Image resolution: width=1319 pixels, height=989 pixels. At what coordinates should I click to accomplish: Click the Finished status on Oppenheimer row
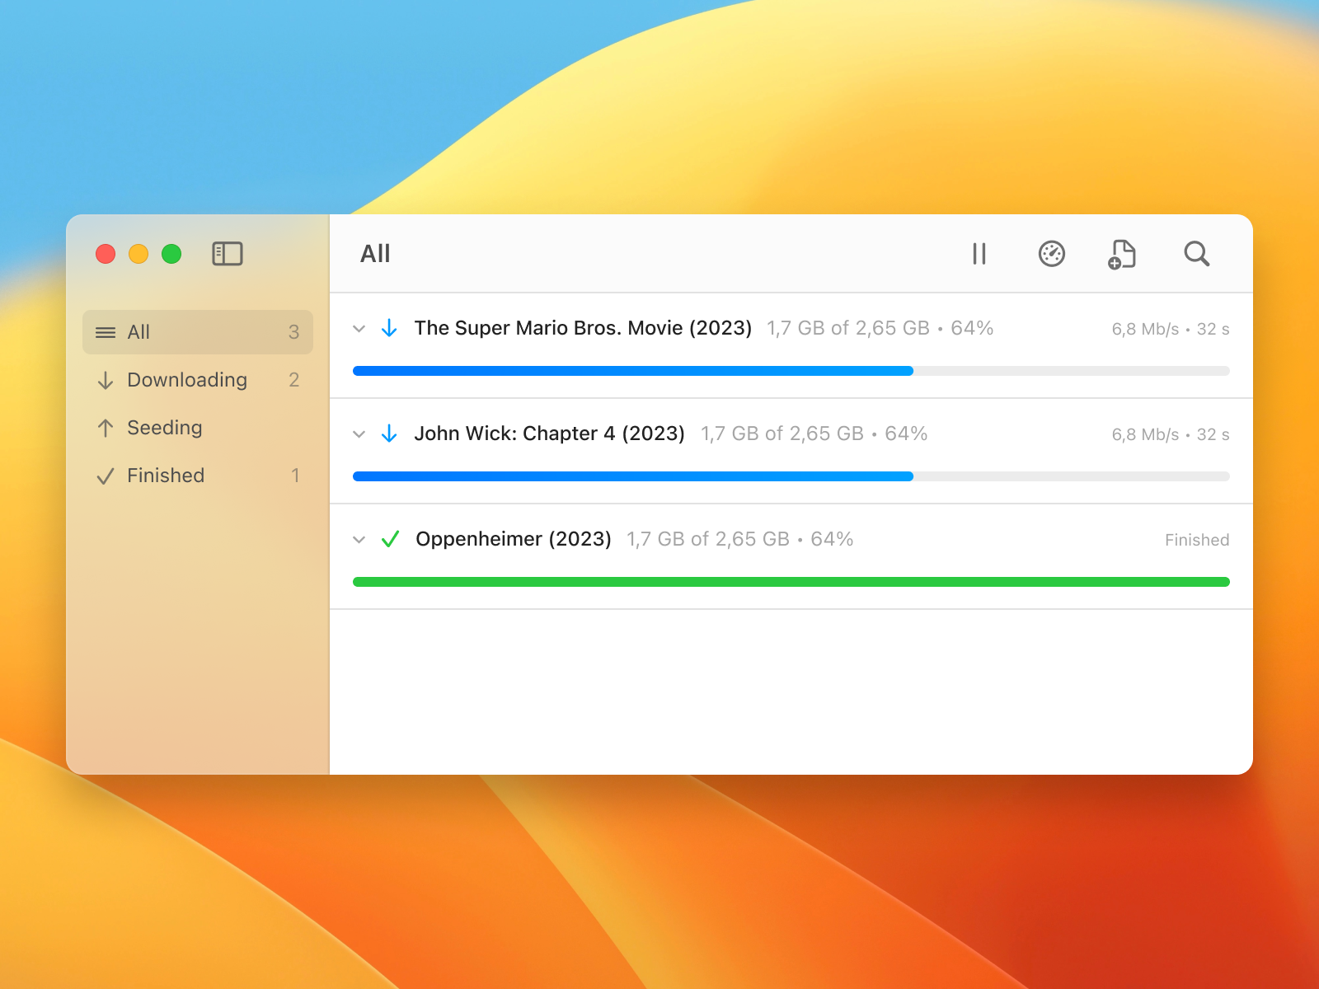tap(1197, 540)
